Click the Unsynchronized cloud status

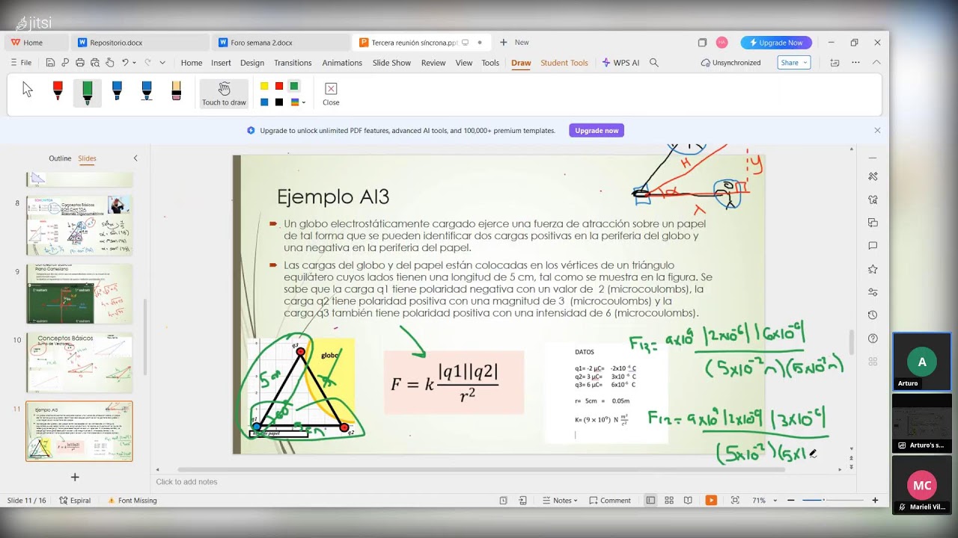730,63
